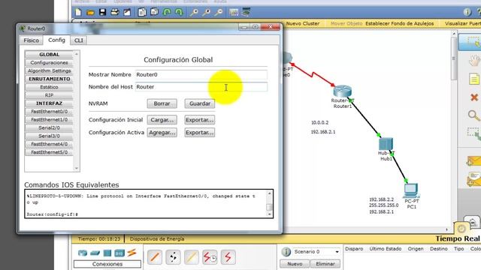Screen dimensions: 481x270
Task: Pick the Serial DCE cable with clock
Action: click(210, 257)
